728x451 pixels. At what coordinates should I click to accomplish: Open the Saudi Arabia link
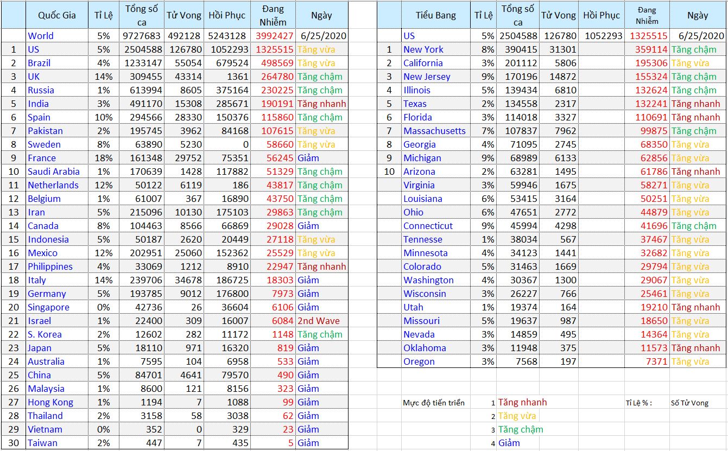pyautogui.click(x=54, y=171)
